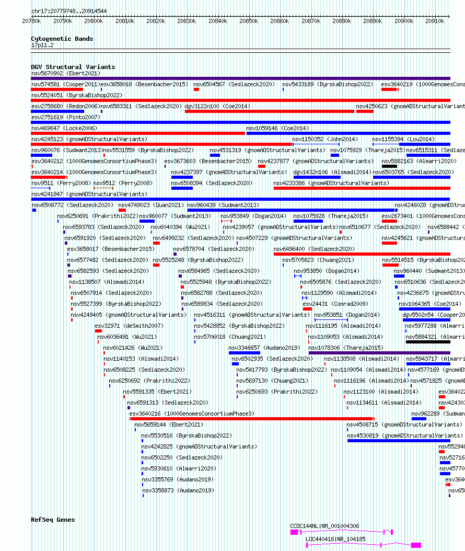Open nsv5659144 (Ebert2021) variant
This screenshot has width=465, height=551.
[169, 424]
